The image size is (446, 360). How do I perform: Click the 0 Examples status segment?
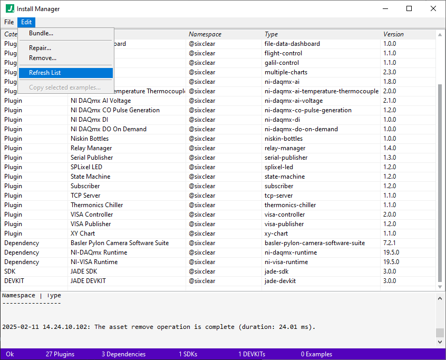click(316, 354)
